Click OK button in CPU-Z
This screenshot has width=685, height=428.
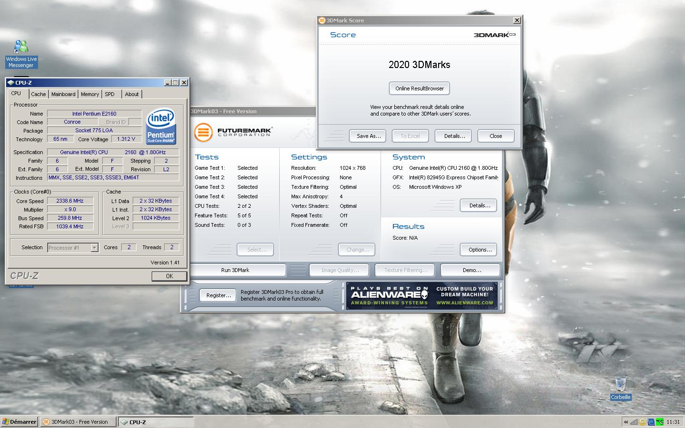pyautogui.click(x=169, y=276)
